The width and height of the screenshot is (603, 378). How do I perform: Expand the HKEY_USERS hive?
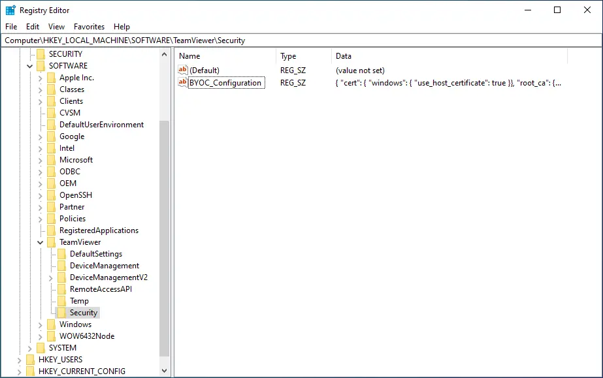point(19,360)
